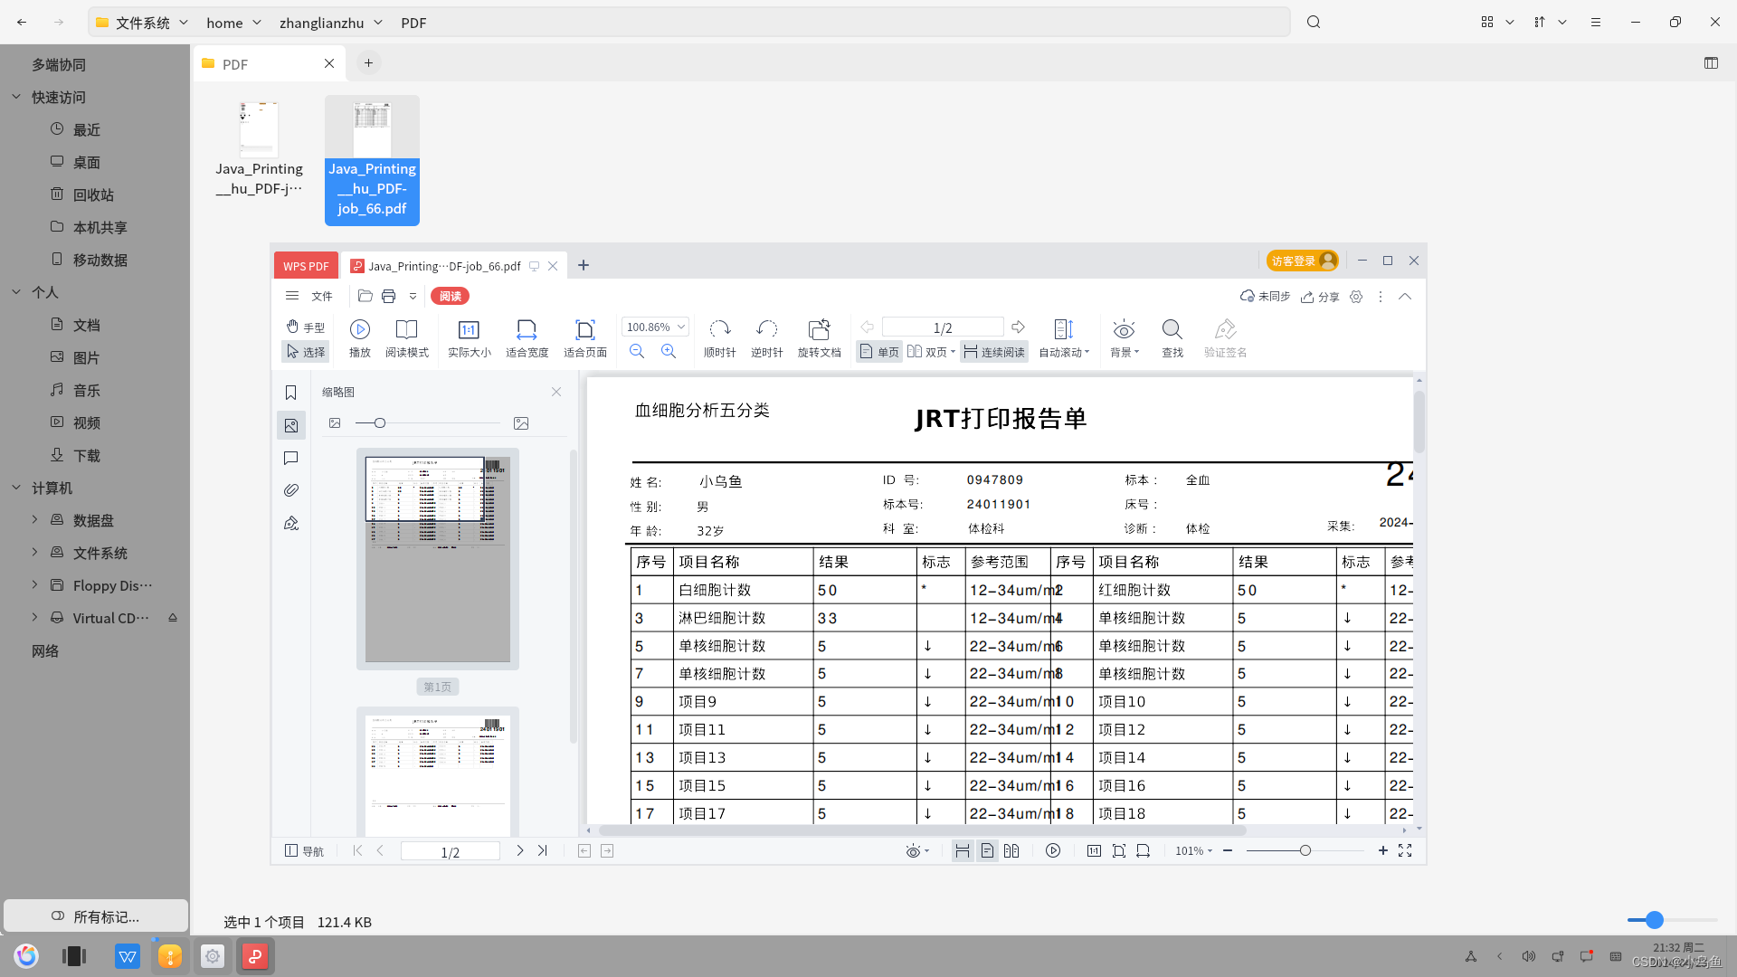Expand quick access toolbar dropdown arrow
Screen dimensions: 1737x977
coord(413,296)
